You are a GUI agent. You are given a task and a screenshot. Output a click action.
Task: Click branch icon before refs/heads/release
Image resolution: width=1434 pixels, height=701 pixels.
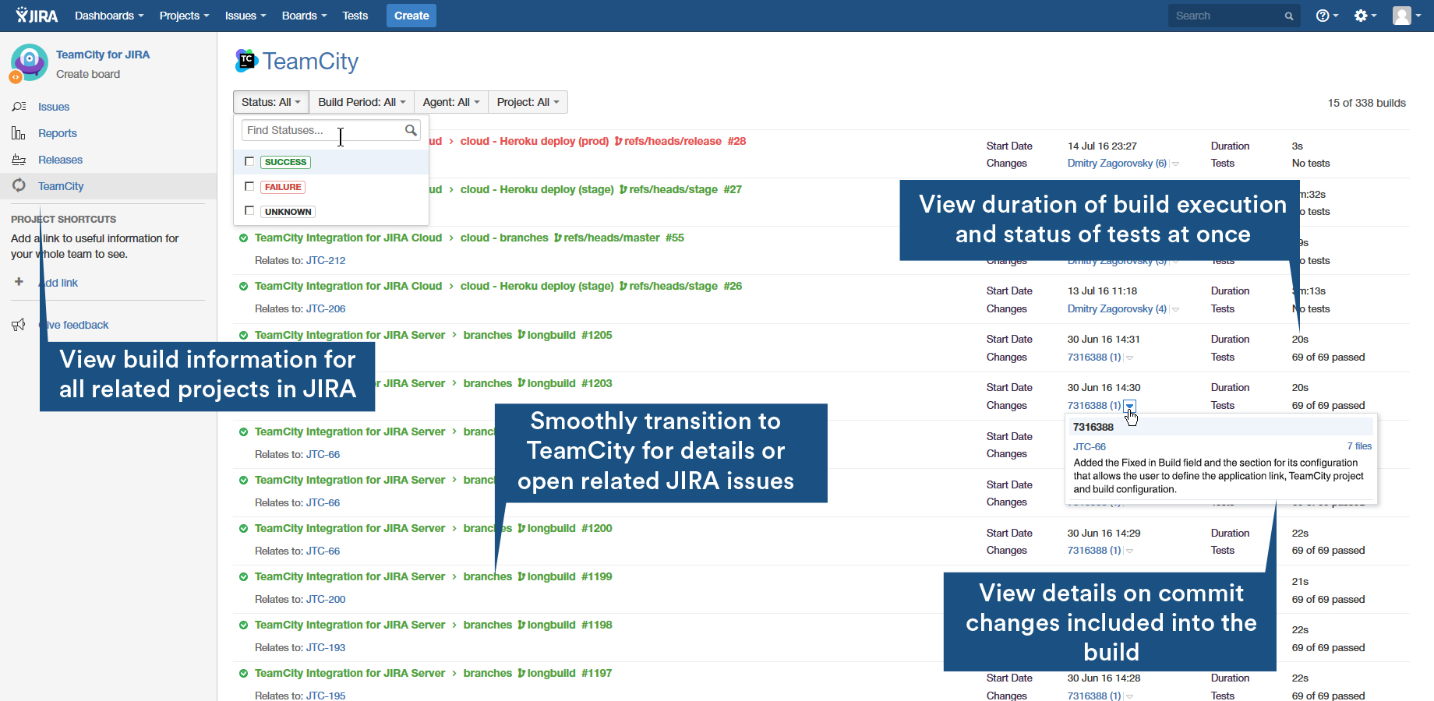618,141
